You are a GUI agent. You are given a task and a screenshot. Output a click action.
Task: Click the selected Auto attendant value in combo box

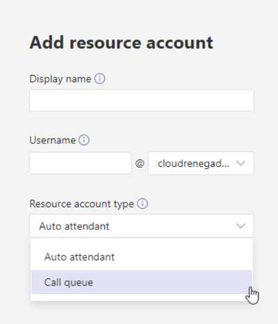[x=74, y=226]
